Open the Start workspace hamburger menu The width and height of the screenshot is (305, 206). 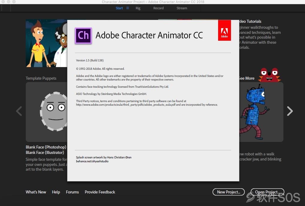[128, 8]
